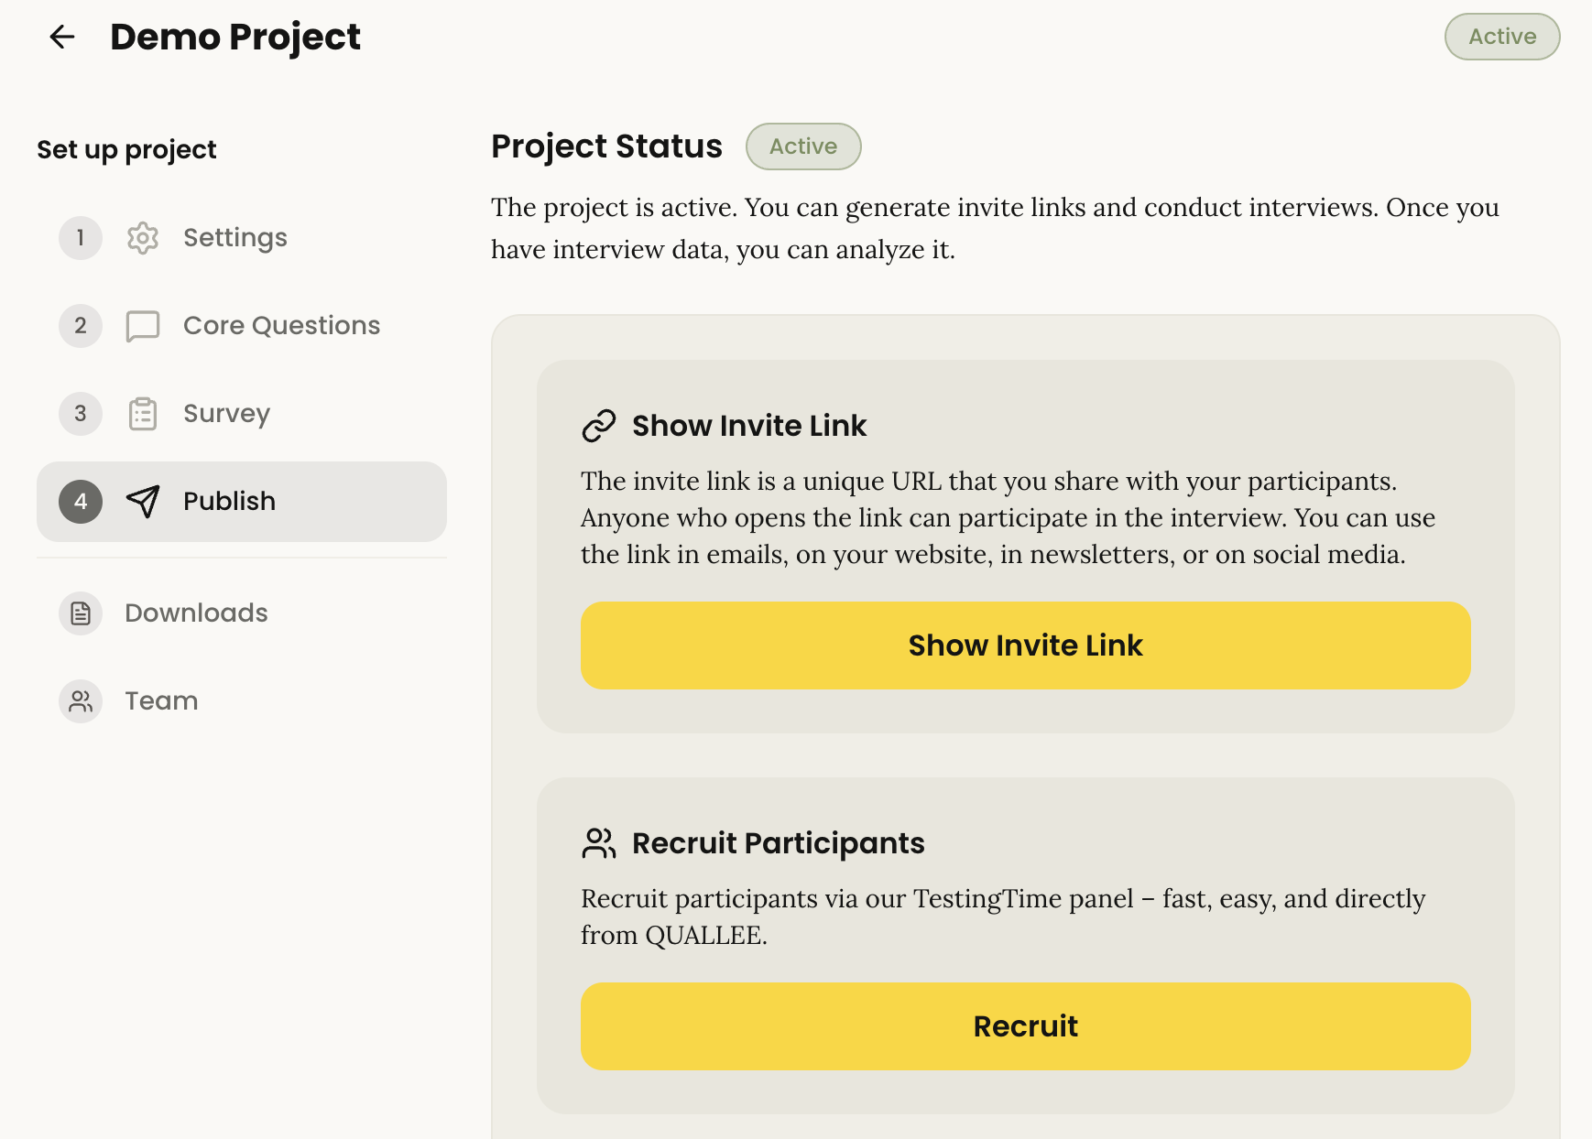Image resolution: width=1592 pixels, height=1139 pixels.
Task: Click the people icon beside Recruit Participants
Action: 599,843
